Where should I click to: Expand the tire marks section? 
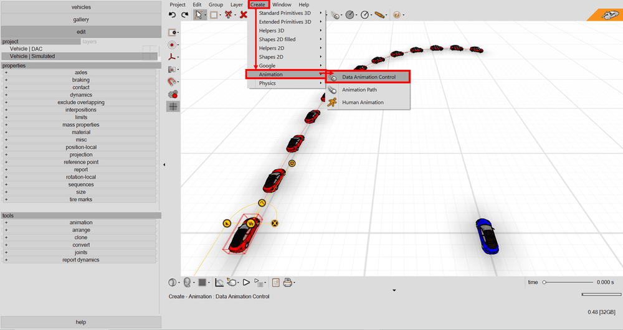tap(80, 199)
